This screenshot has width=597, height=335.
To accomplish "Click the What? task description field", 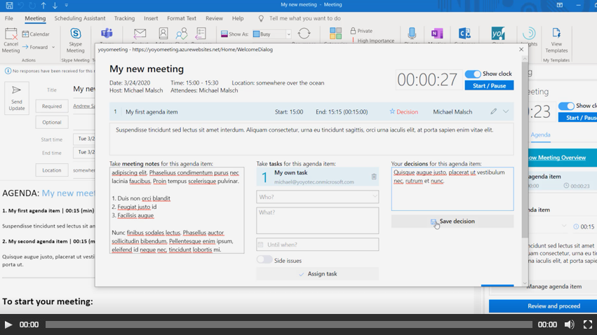I will 318,220.
